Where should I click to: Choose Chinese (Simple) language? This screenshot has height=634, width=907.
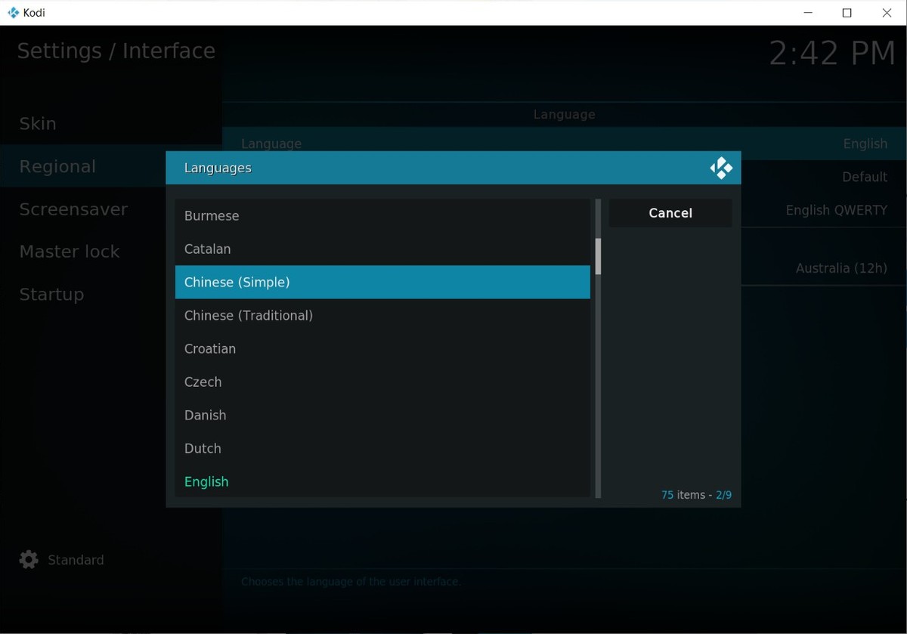(382, 282)
